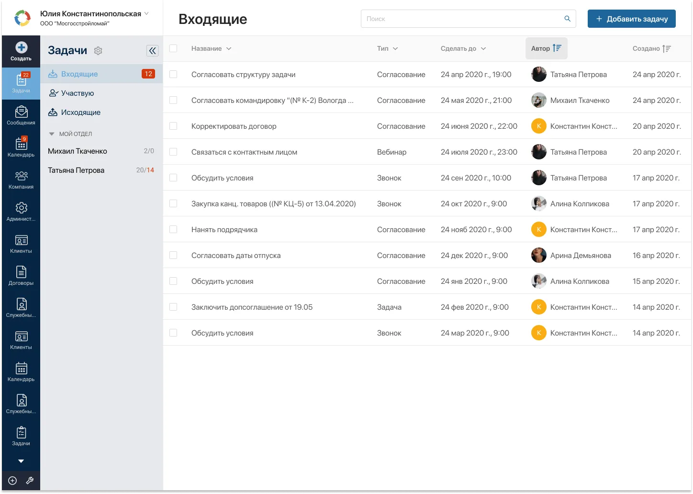
Task: Click Михаил Ткаченко avatar in task list
Action: tap(539, 100)
